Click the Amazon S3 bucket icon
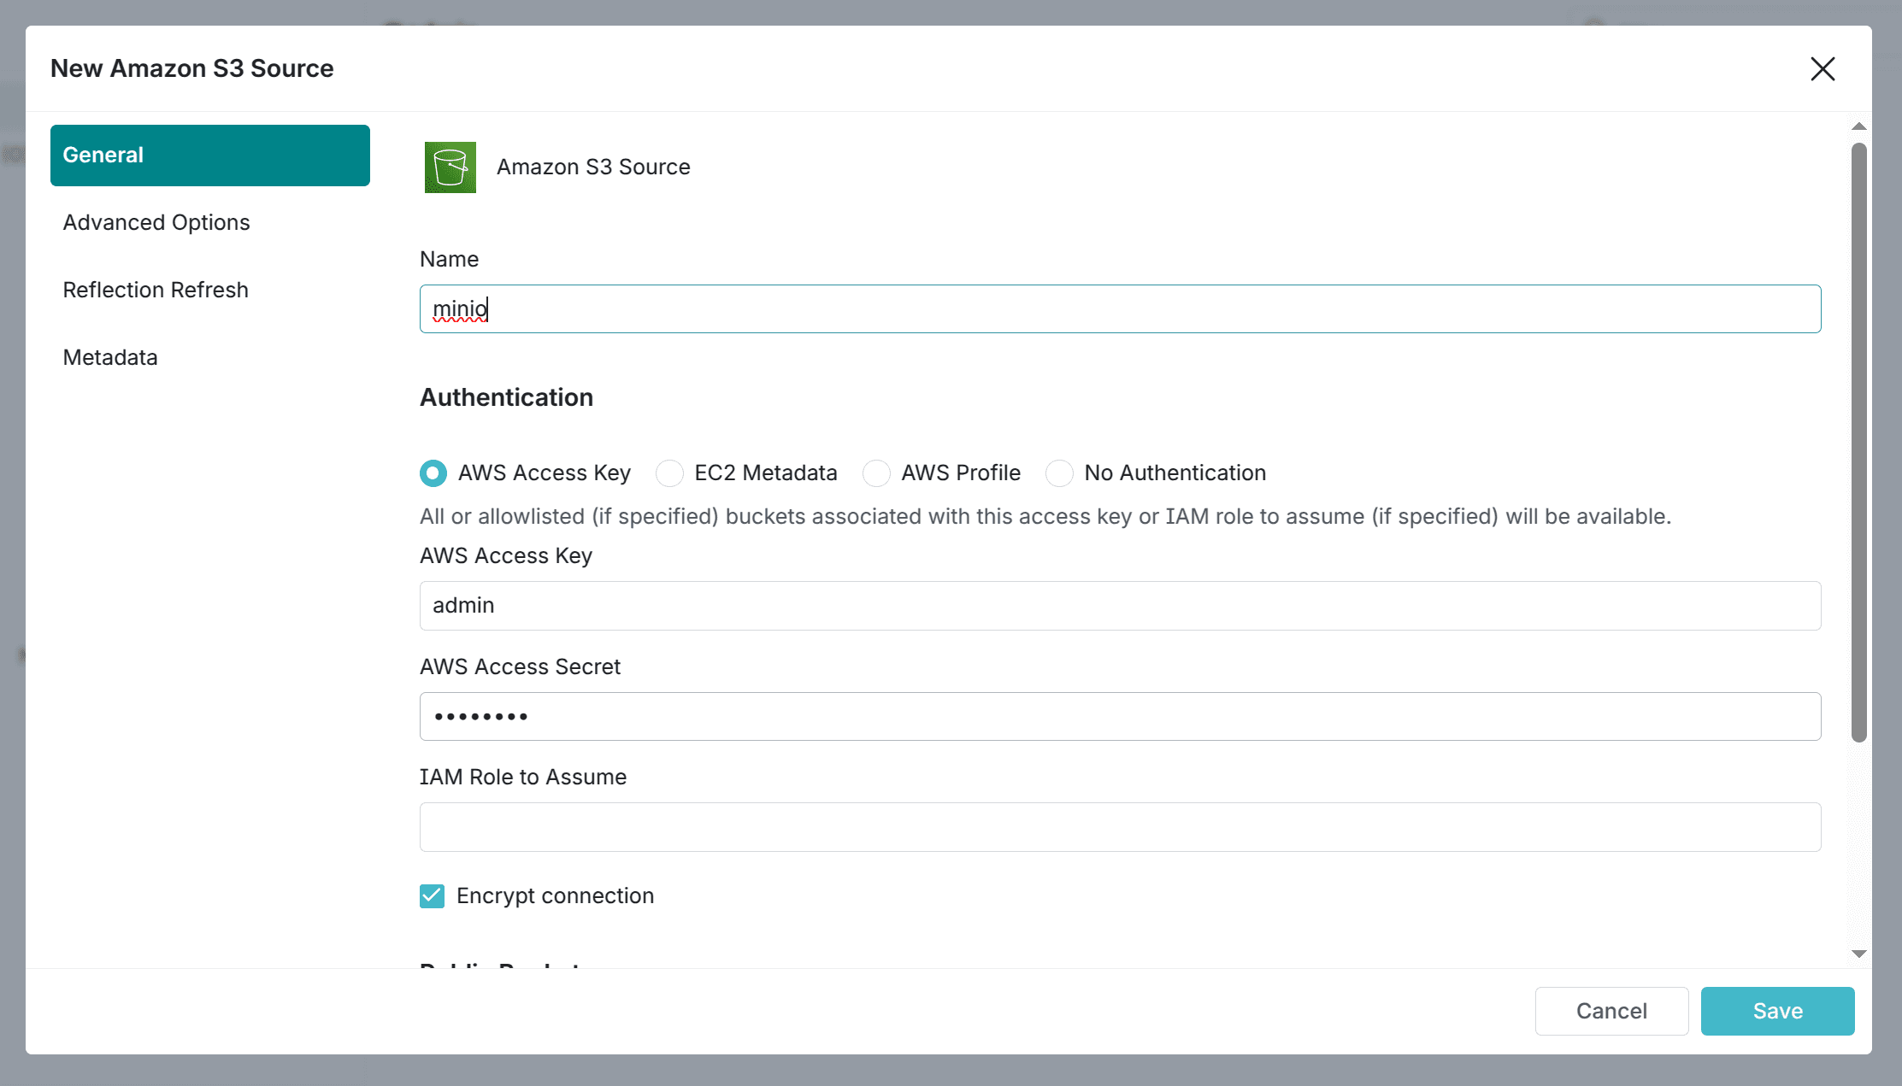This screenshot has width=1902, height=1086. (450, 167)
